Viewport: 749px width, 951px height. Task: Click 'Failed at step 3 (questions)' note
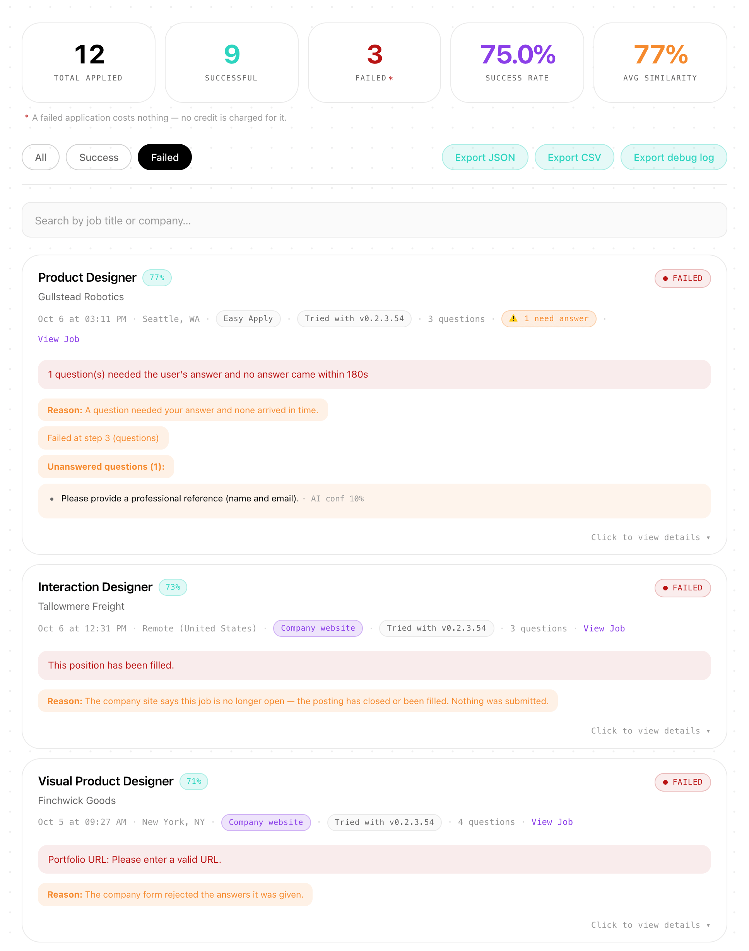[x=103, y=438]
